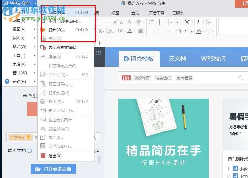The width and height of the screenshot is (248, 178).
Task: Click the template search magnifier icon
Action: (241, 78)
